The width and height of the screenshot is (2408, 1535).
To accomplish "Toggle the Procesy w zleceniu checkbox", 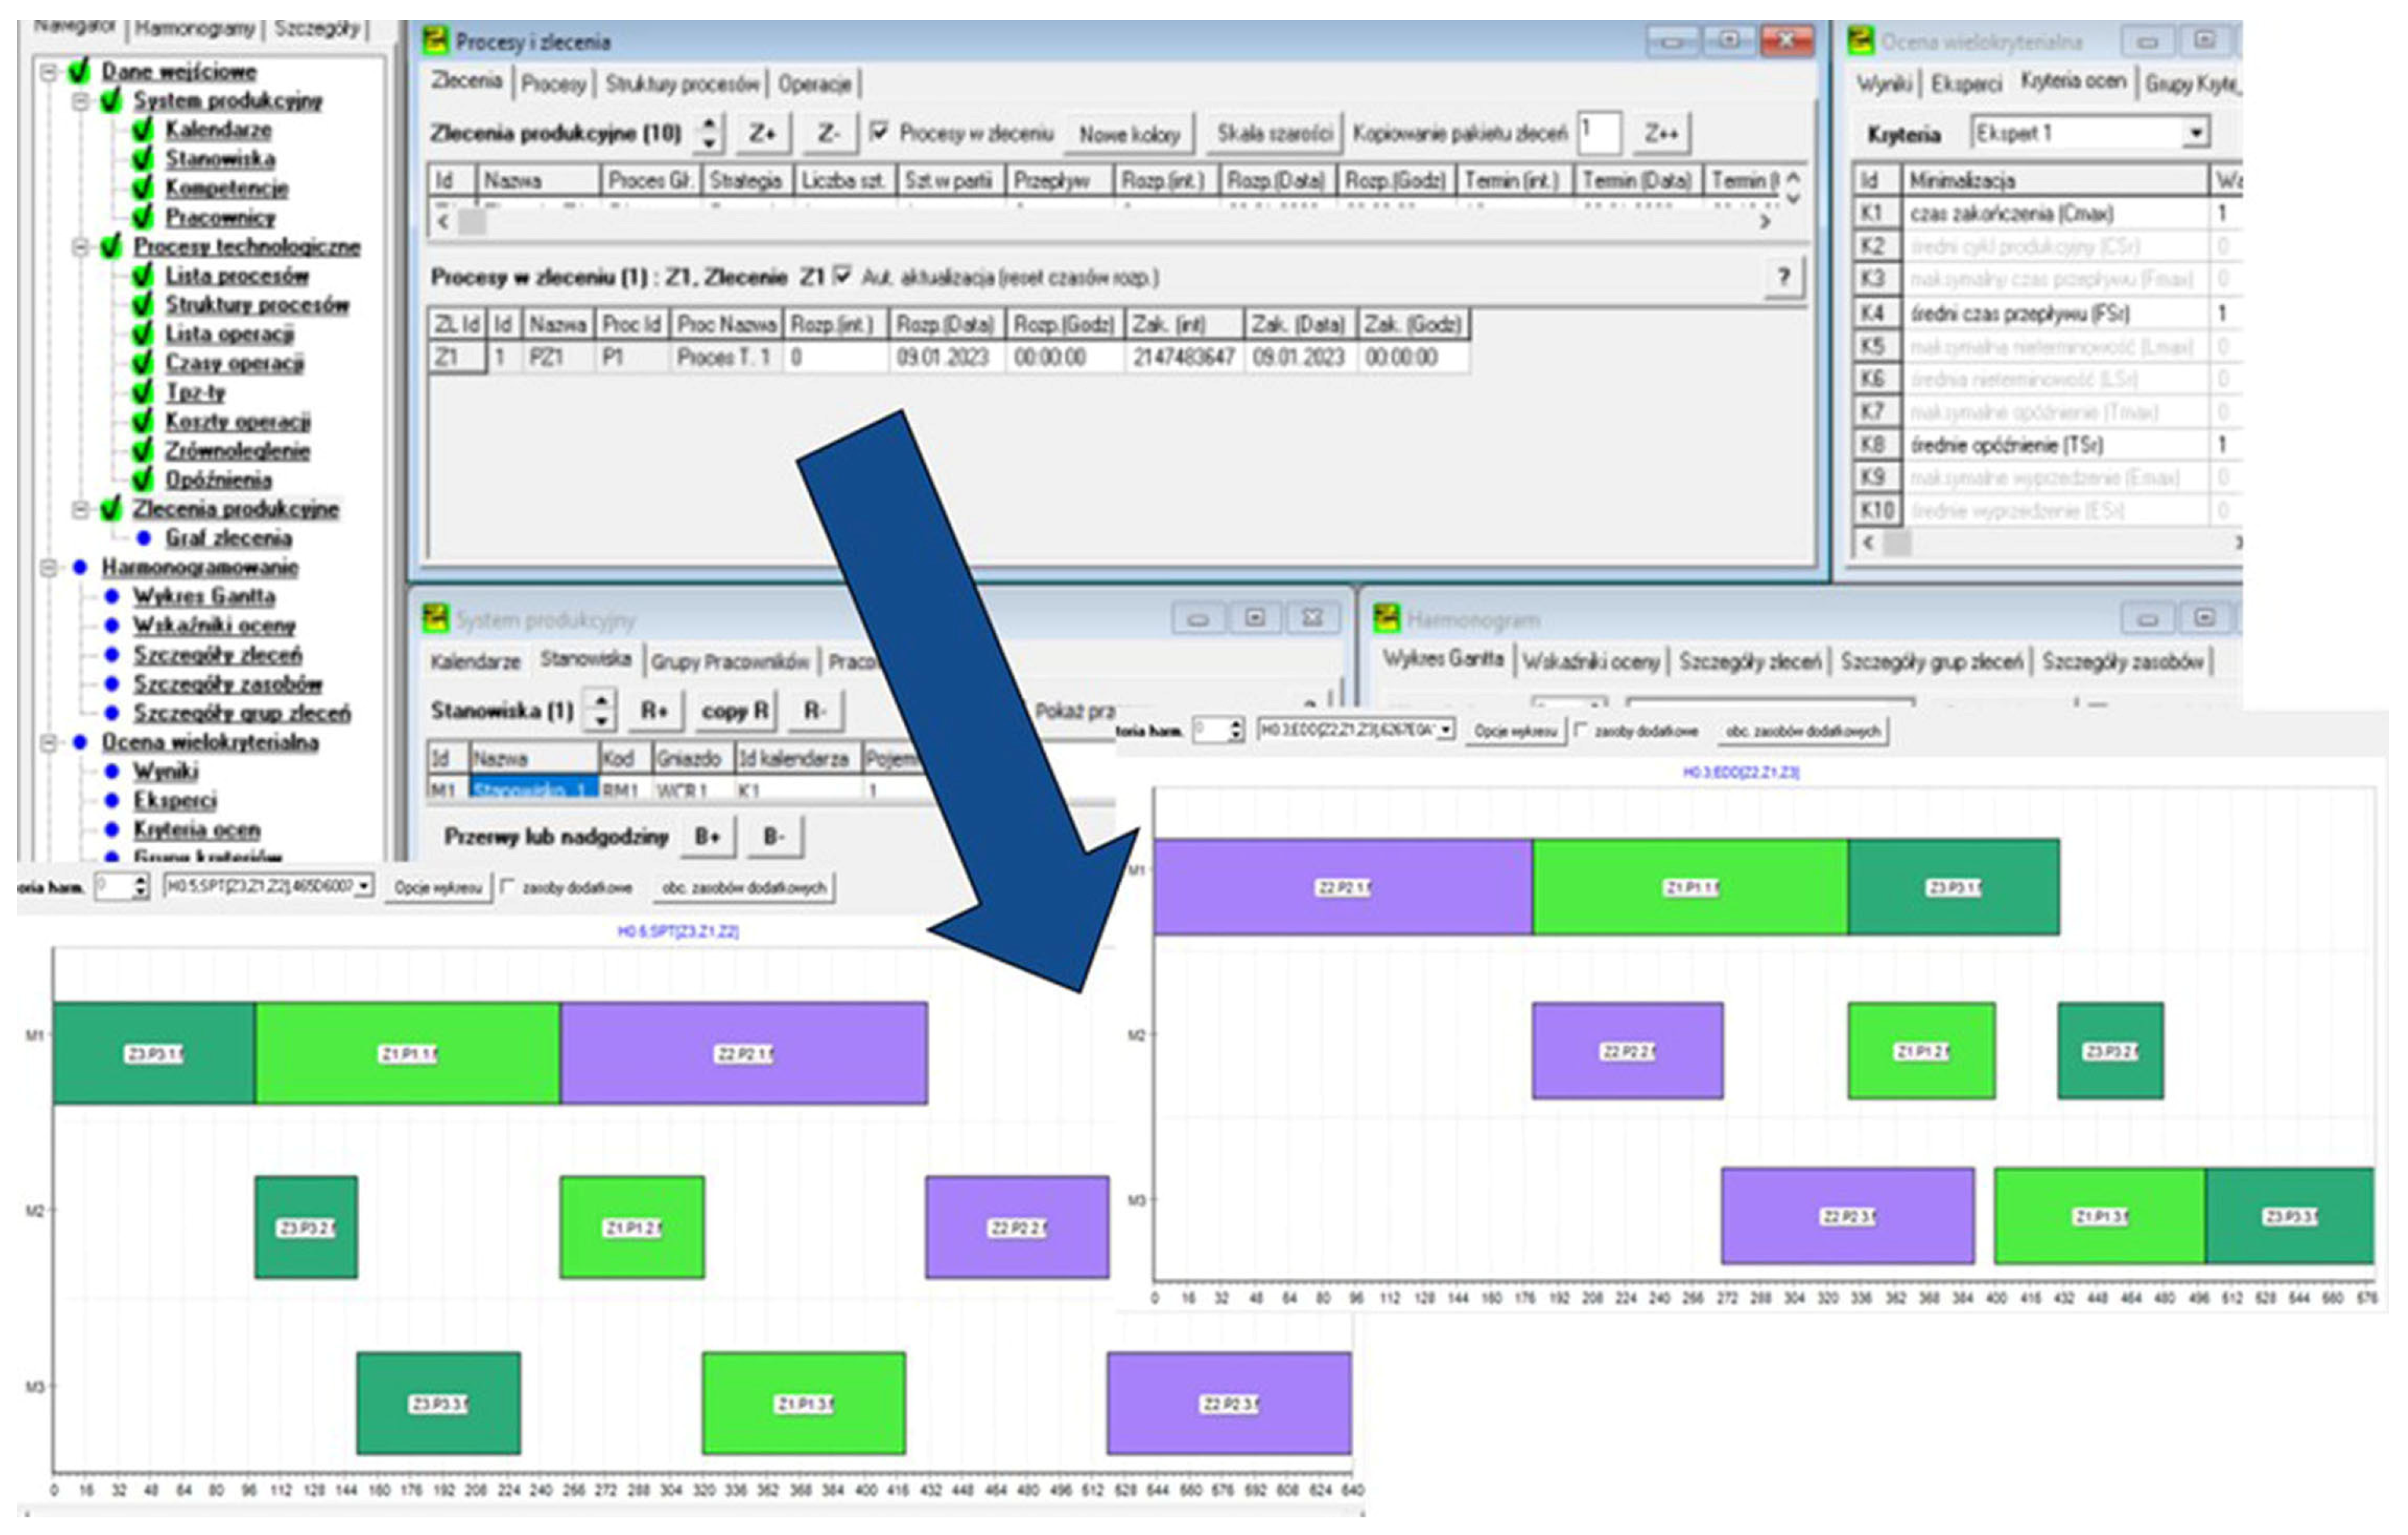I will (x=880, y=132).
